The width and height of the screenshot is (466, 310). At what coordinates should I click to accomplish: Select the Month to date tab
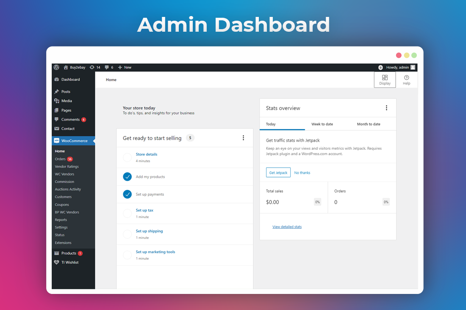[368, 124]
